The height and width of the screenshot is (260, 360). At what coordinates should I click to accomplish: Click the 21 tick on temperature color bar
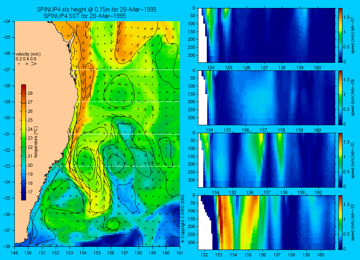point(30,156)
